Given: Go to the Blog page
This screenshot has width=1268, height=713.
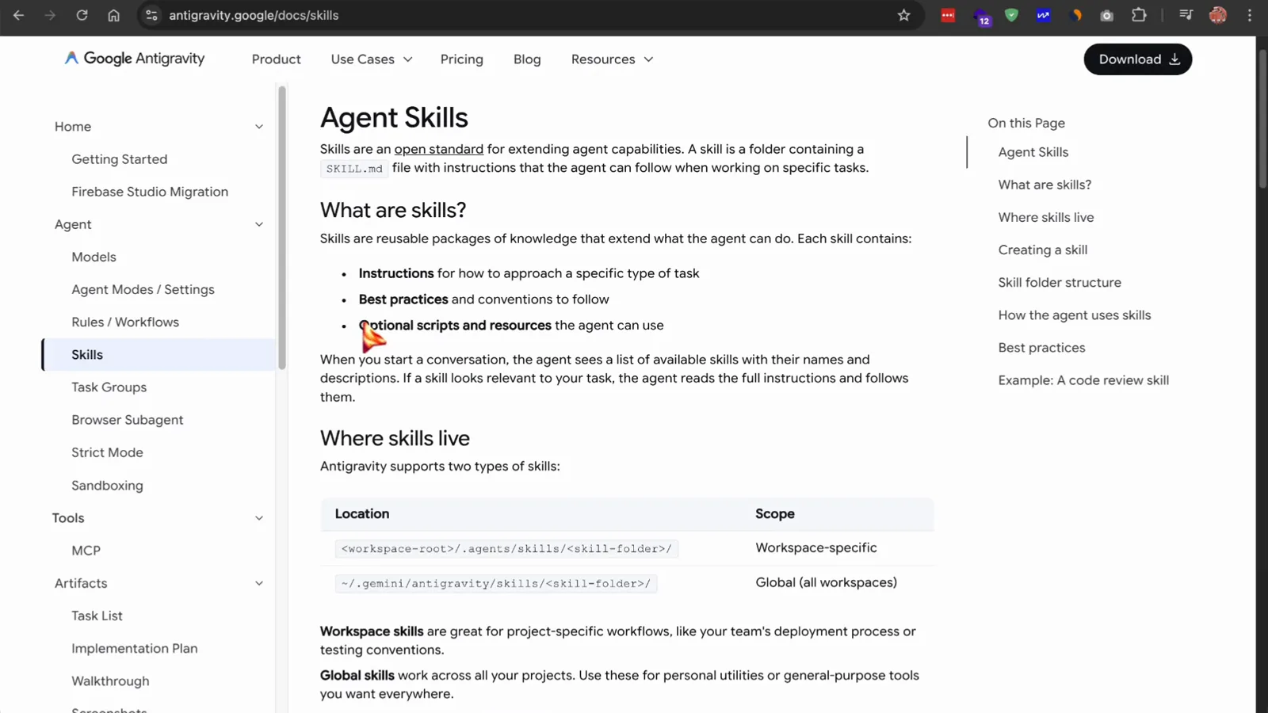Looking at the screenshot, I should pos(527,59).
